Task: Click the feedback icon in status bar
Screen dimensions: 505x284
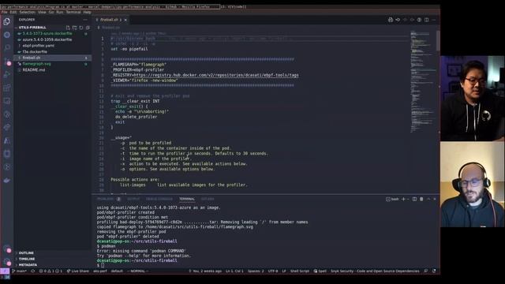Action: point(426,271)
